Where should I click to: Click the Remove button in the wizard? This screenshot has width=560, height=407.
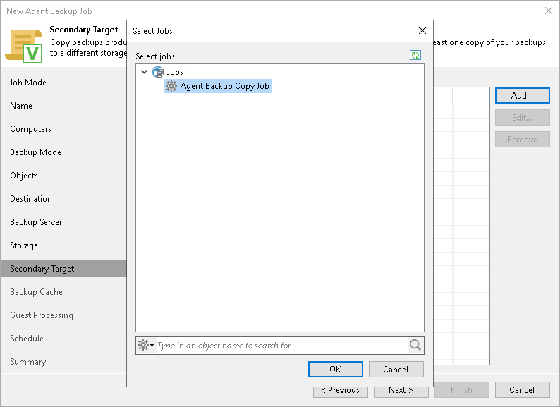[x=522, y=140]
